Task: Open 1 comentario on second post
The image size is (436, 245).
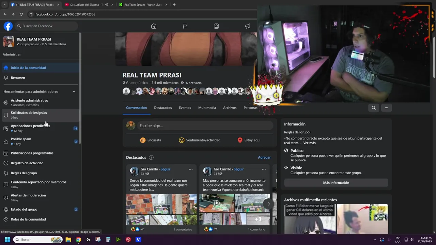Action: pos(256,229)
